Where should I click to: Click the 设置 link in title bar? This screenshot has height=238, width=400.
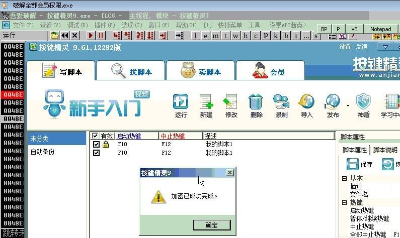pyautogui.click(x=345, y=47)
